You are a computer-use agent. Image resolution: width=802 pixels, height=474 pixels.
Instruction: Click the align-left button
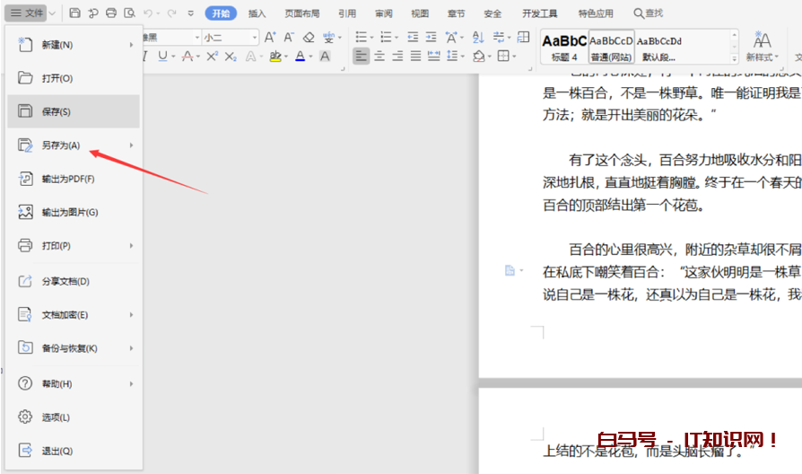tap(362, 56)
